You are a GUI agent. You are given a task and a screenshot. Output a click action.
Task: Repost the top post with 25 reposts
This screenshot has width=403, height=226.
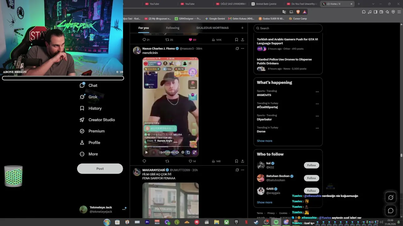pyautogui.click(x=169, y=40)
